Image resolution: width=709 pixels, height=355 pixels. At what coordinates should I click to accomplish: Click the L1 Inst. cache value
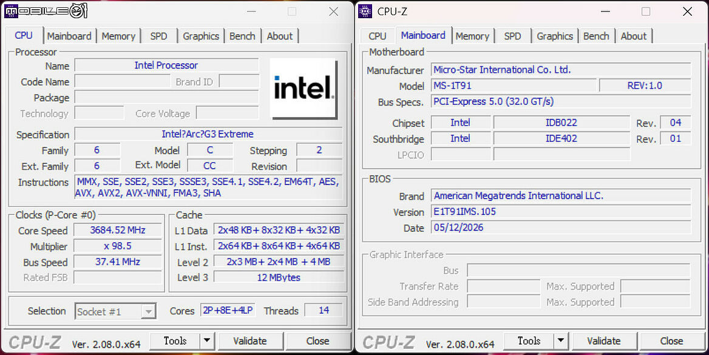(279, 246)
